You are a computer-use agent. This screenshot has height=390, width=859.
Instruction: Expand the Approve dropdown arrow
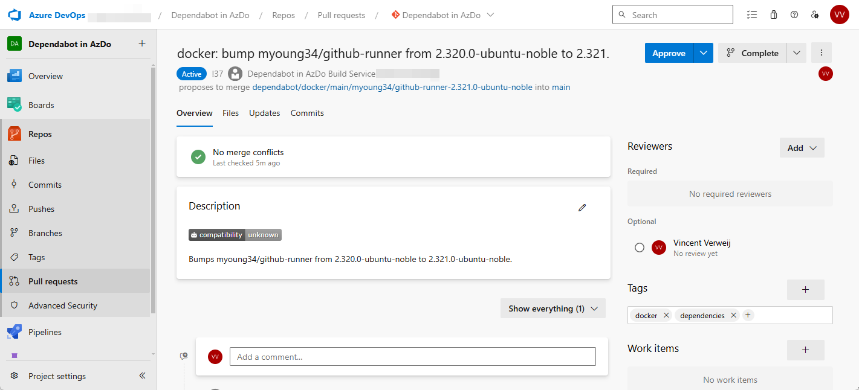coord(704,53)
